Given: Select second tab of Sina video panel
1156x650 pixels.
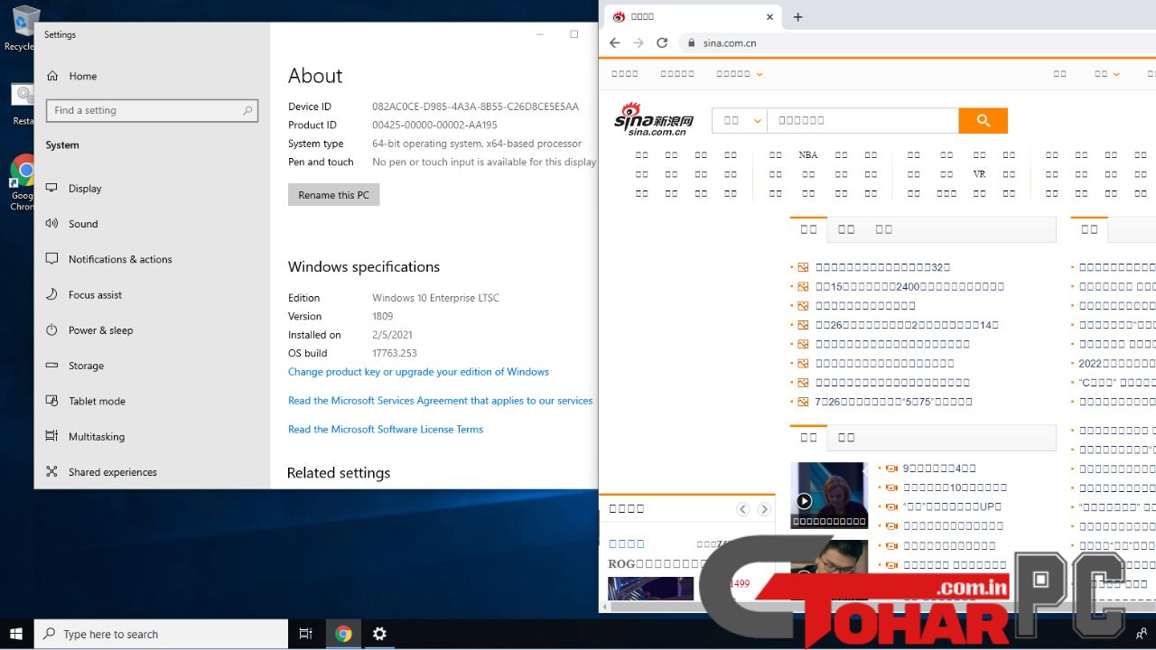Looking at the screenshot, I should pyautogui.click(x=846, y=438).
